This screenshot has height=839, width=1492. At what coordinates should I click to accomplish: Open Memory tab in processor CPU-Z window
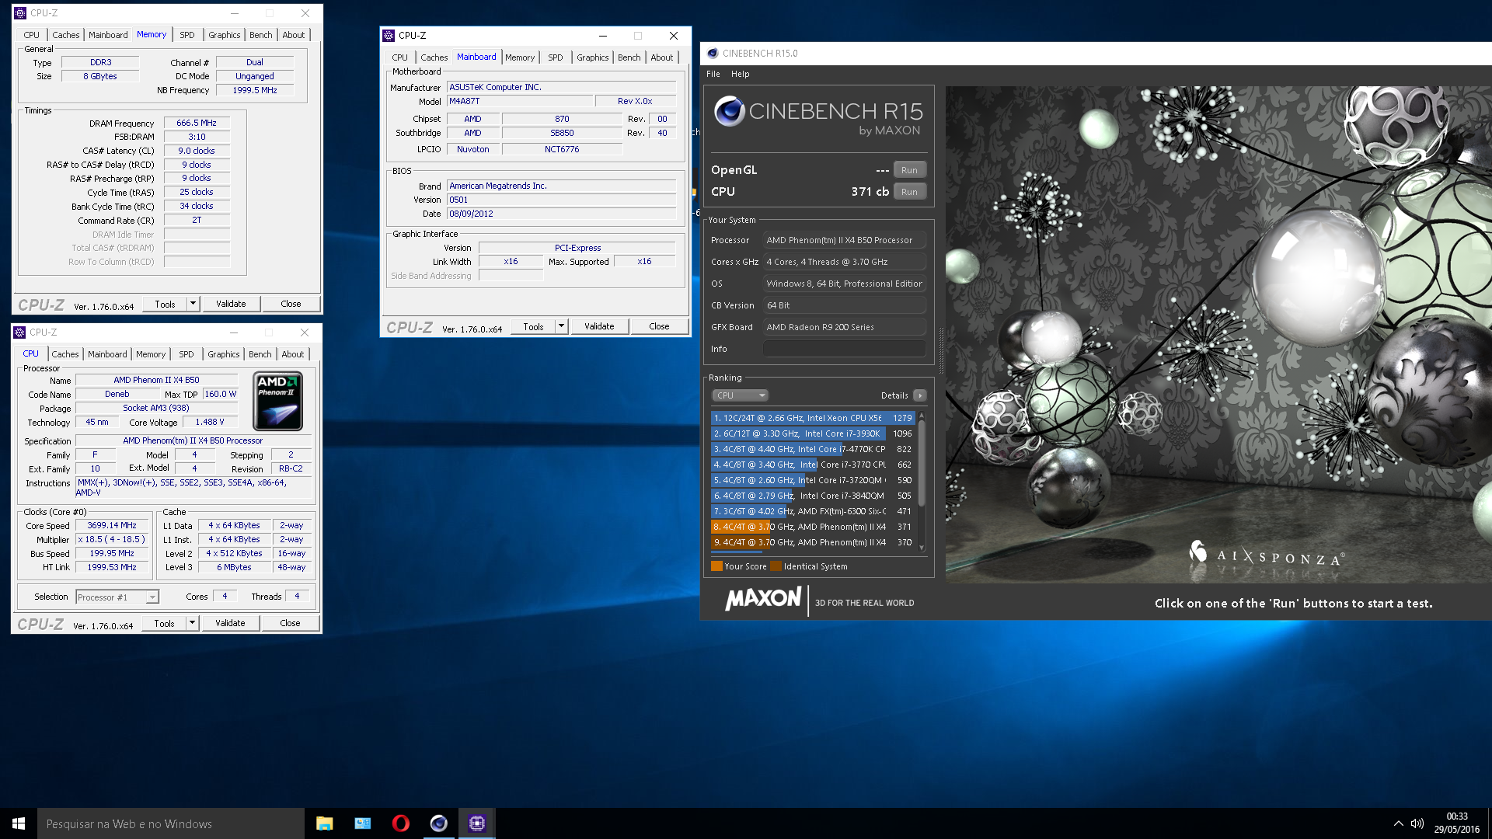pos(151,354)
